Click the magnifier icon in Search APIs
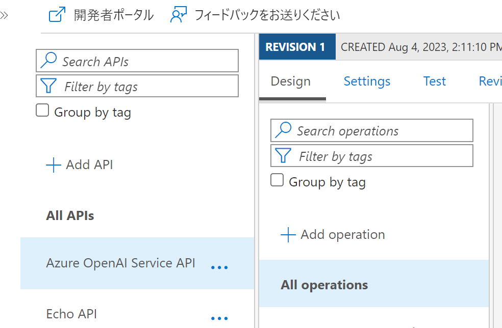502x328 pixels. pos(48,61)
